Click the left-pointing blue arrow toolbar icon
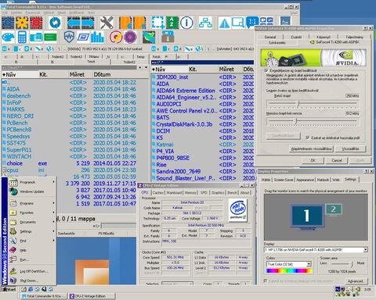Viewport: 376px width, 300px height. 74,23
